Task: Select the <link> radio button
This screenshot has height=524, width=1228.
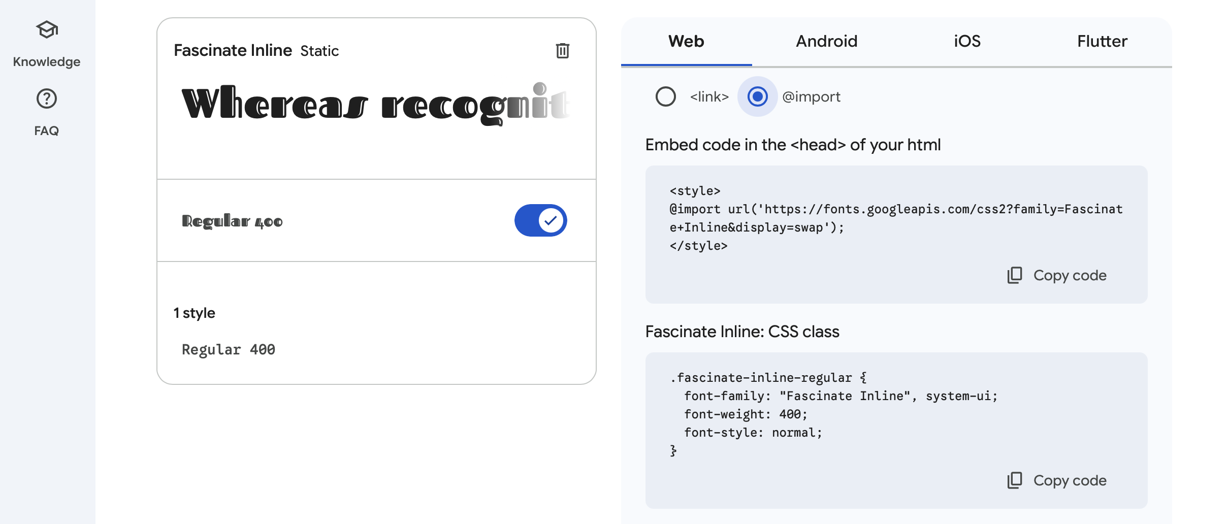Action: (x=665, y=96)
